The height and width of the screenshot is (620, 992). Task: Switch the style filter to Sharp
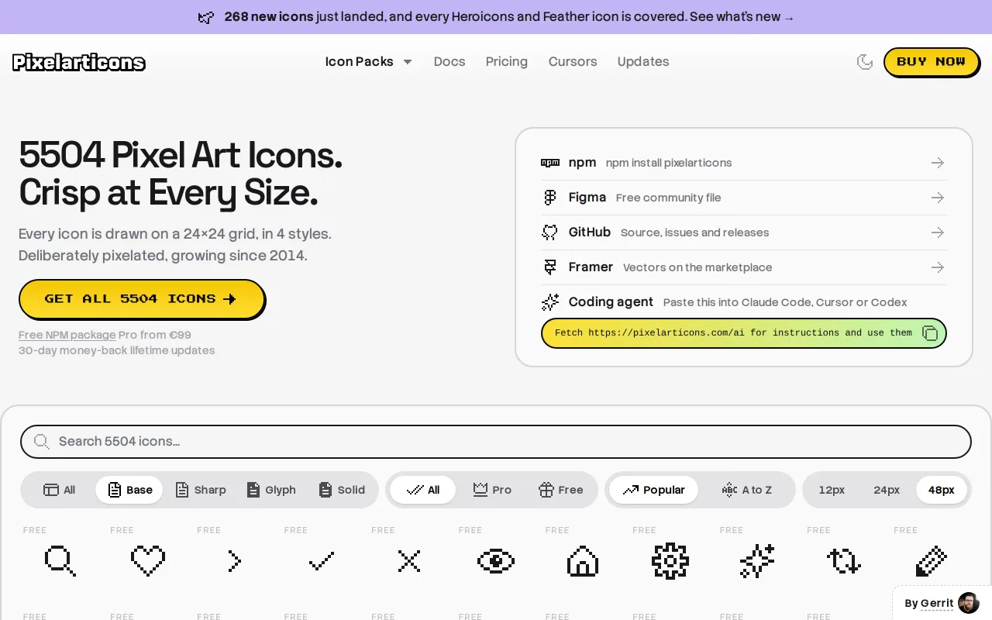coord(201,490)
